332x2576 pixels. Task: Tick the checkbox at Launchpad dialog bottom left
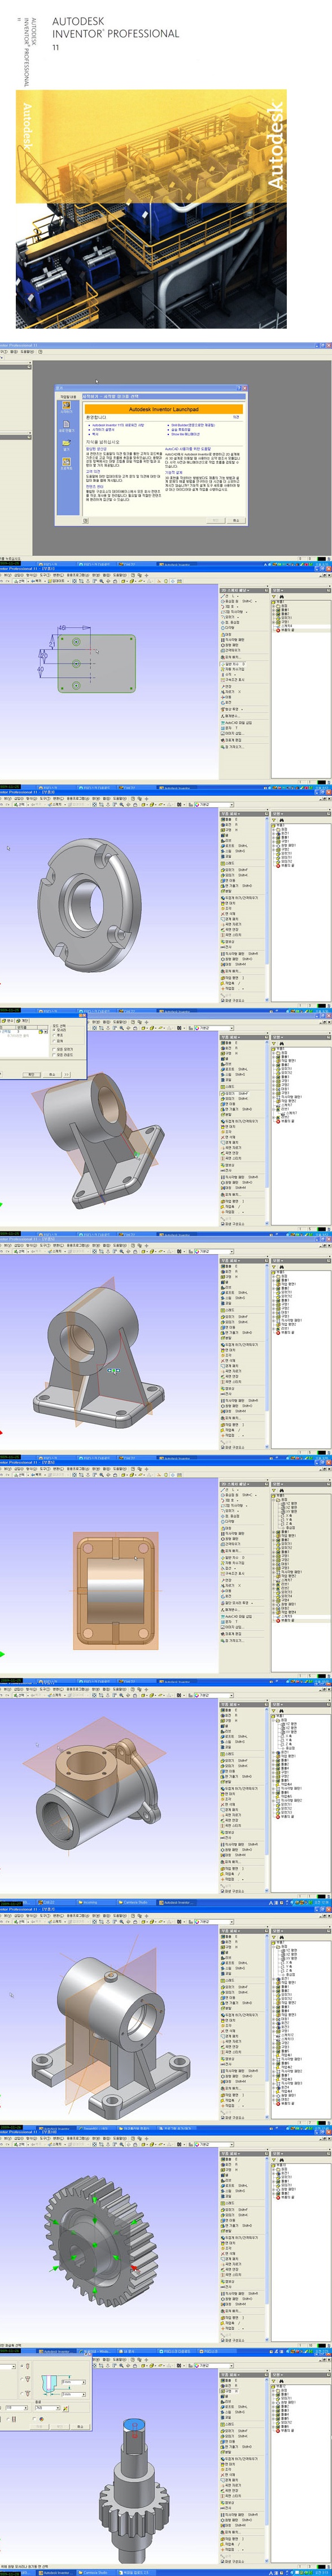pyautogui.click(x=87, y=521)
